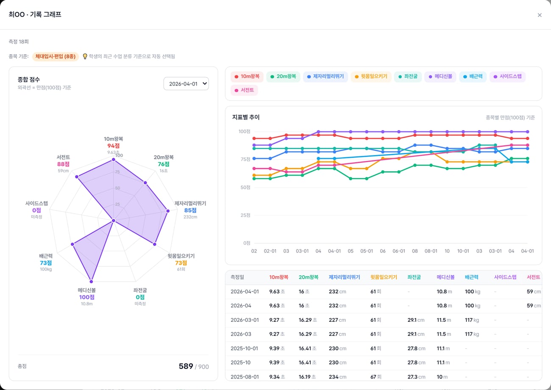
Task: Click the 체대입시-편입 (8종) badge
Action: coord(56,56)
